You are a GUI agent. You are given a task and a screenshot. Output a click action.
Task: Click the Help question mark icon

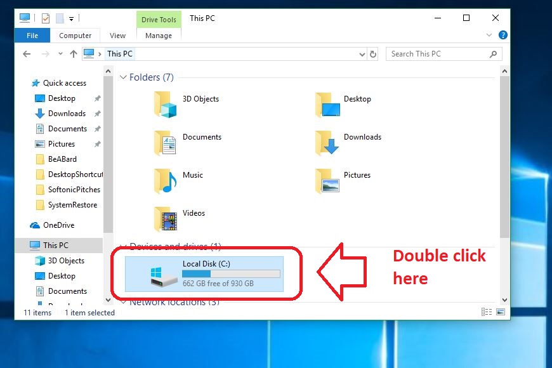(x=503, y=36)
